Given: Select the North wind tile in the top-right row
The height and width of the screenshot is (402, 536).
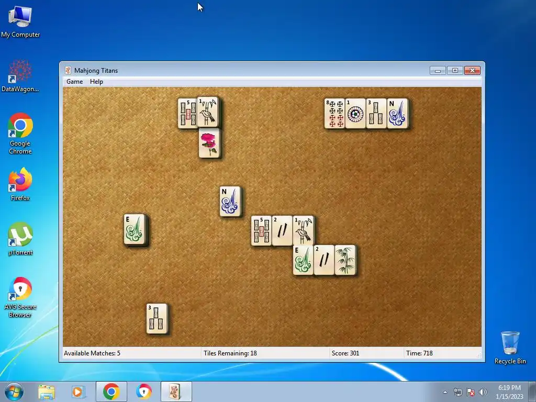Looking at the screenshot, I should [x=398, y=114].
